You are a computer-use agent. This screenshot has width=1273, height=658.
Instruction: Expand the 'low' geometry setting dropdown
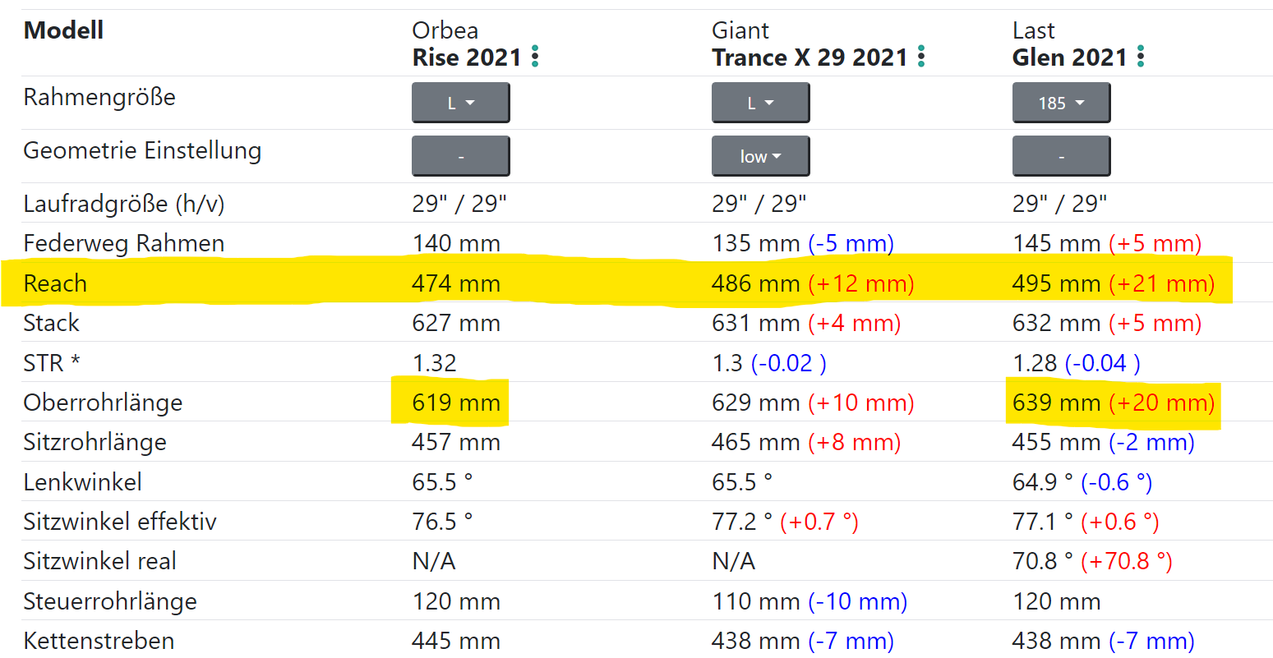pos(760,157)
